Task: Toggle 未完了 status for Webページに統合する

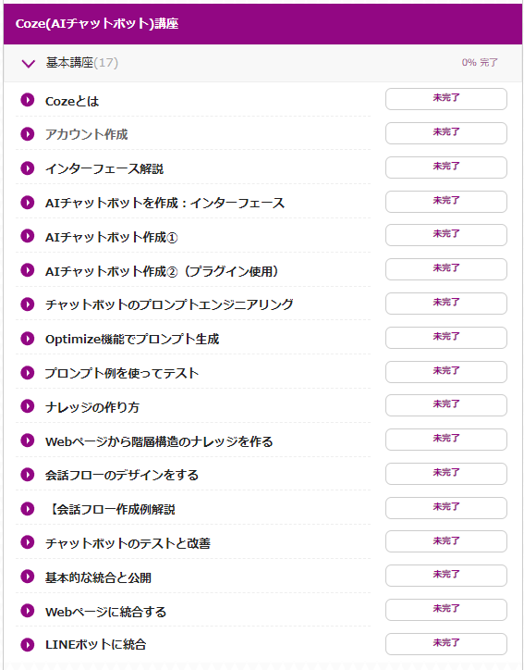Action: click(446, 610)
